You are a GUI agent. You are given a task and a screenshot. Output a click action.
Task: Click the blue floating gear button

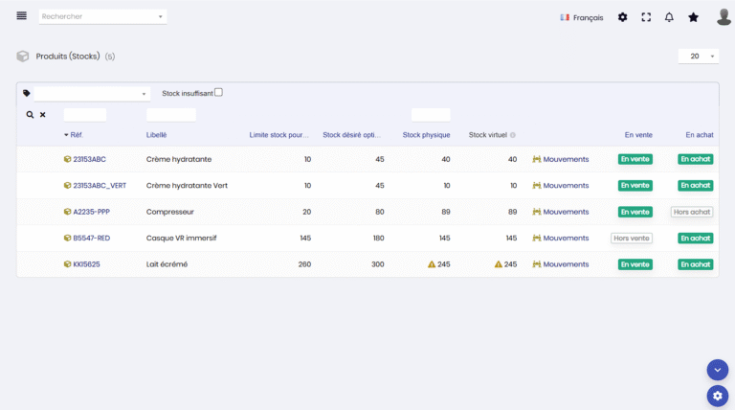[717, 395]
